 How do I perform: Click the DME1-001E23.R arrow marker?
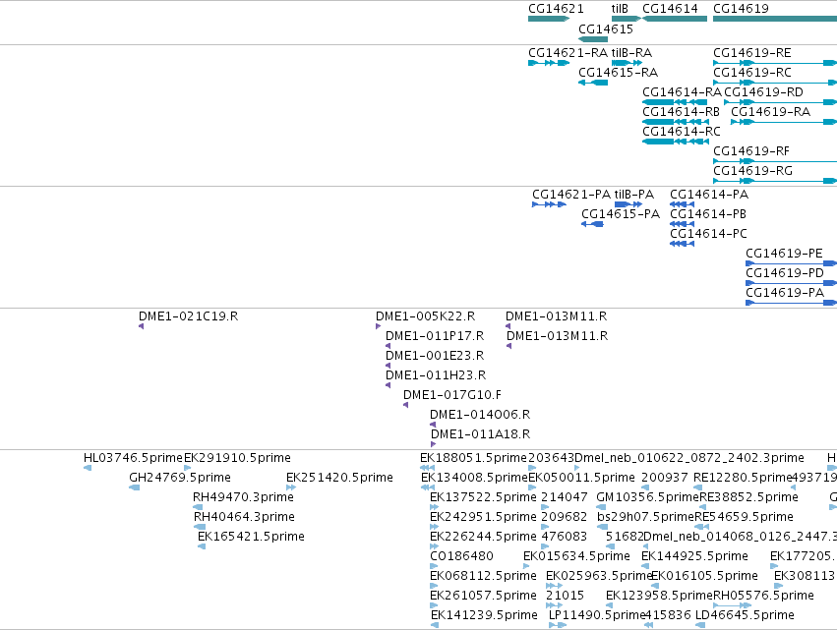pos(389,366)
